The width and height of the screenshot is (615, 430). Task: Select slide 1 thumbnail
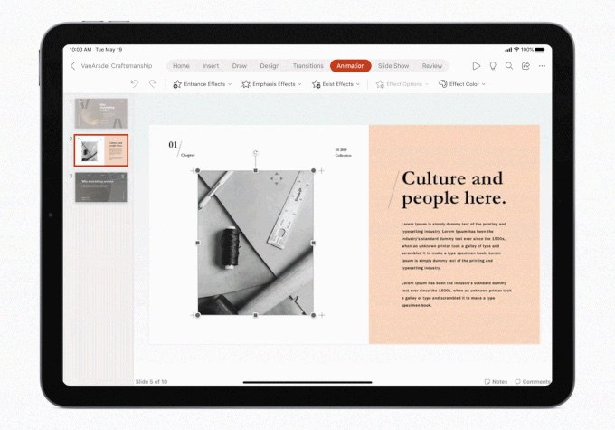(x=101, y=113)
